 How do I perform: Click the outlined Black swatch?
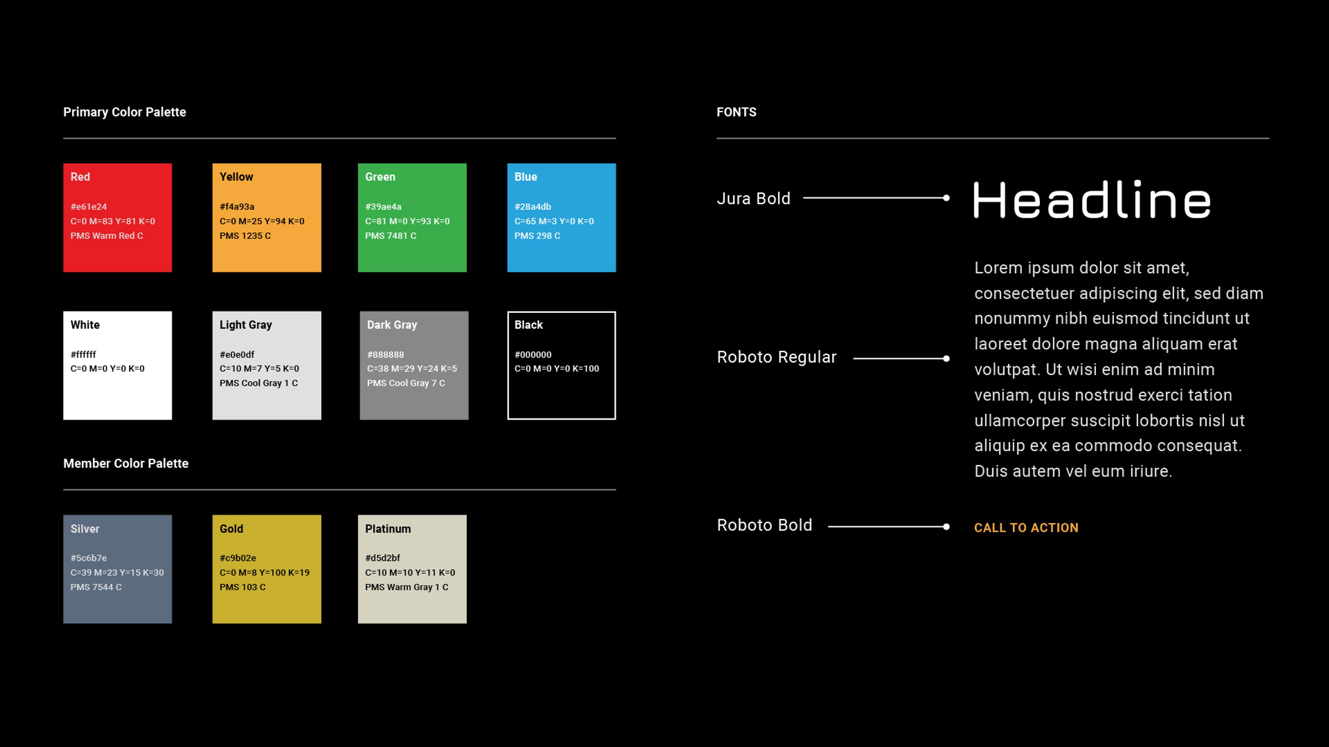pyautogui.click(x=561, y=365)
